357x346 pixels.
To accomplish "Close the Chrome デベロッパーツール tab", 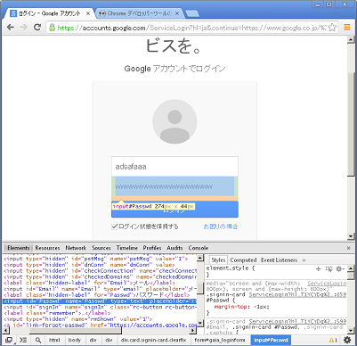I will coord(177,13).
